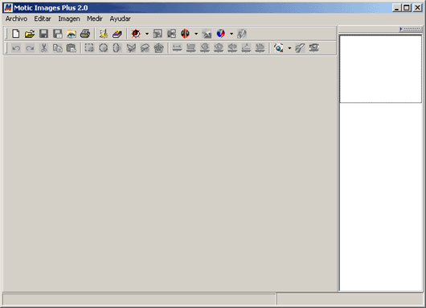
Task: Open a file with the folder icon
Action: (30, 34)
